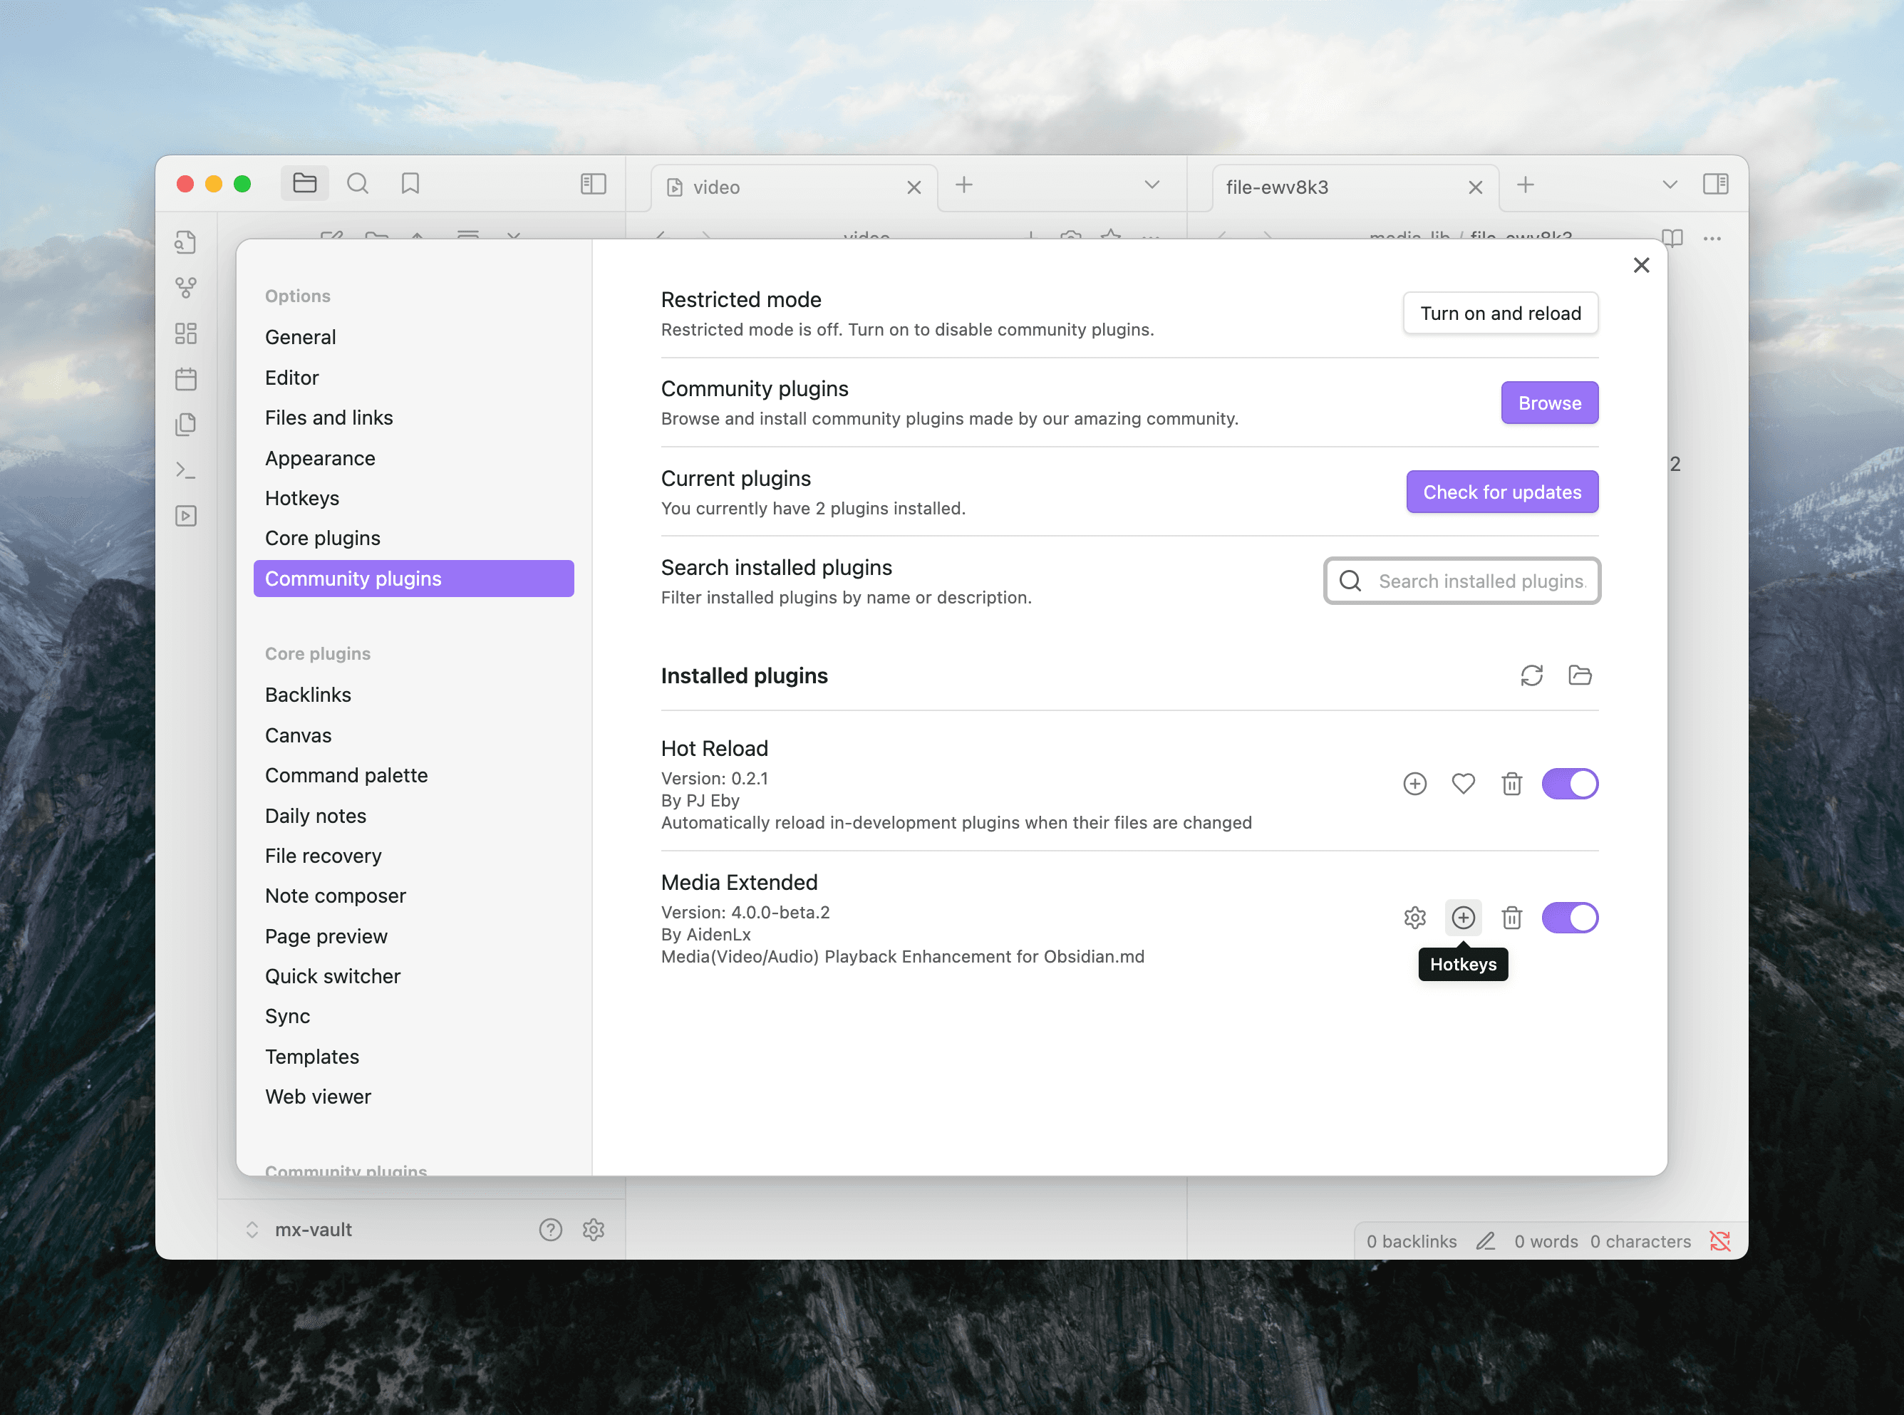Open Media Extended plugin options gear

[x=1414, y=918]
